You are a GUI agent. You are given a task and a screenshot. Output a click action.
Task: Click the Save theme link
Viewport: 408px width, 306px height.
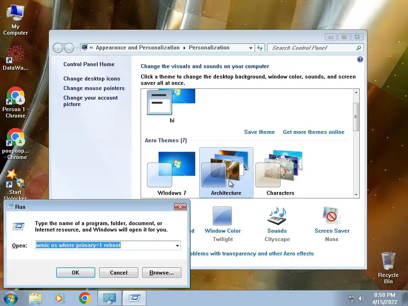(x=259, y=132)
